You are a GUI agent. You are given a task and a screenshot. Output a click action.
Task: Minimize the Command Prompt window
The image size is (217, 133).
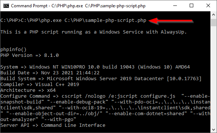point(175,6)
